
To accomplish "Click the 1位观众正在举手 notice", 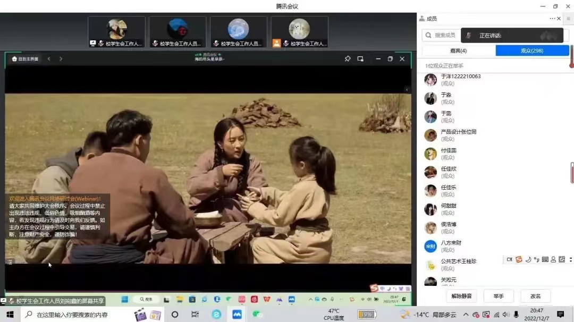I will 444,66.
